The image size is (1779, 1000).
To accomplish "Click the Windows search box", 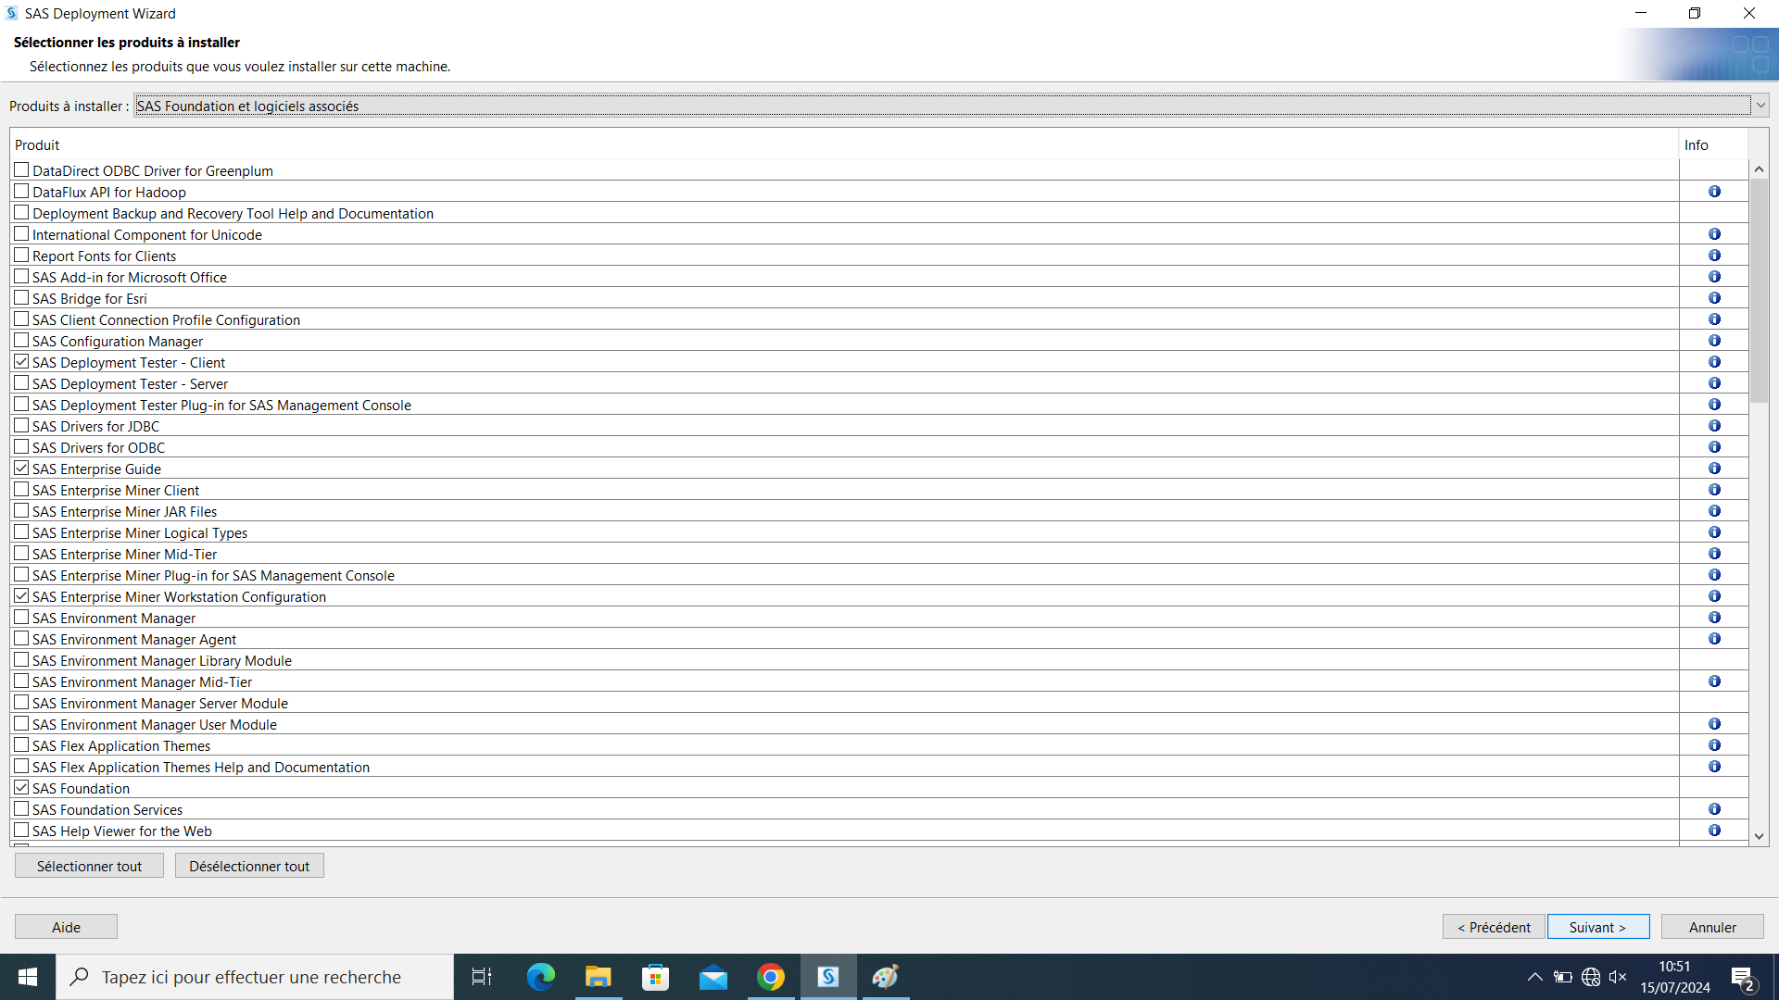I will click(x=252, y=977).
